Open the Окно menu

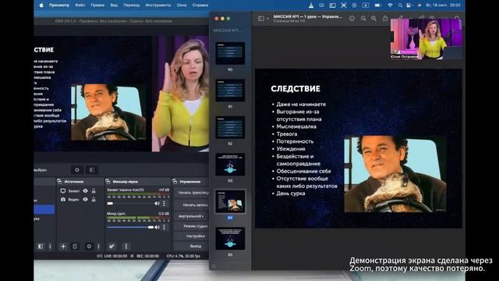[182, 5]
